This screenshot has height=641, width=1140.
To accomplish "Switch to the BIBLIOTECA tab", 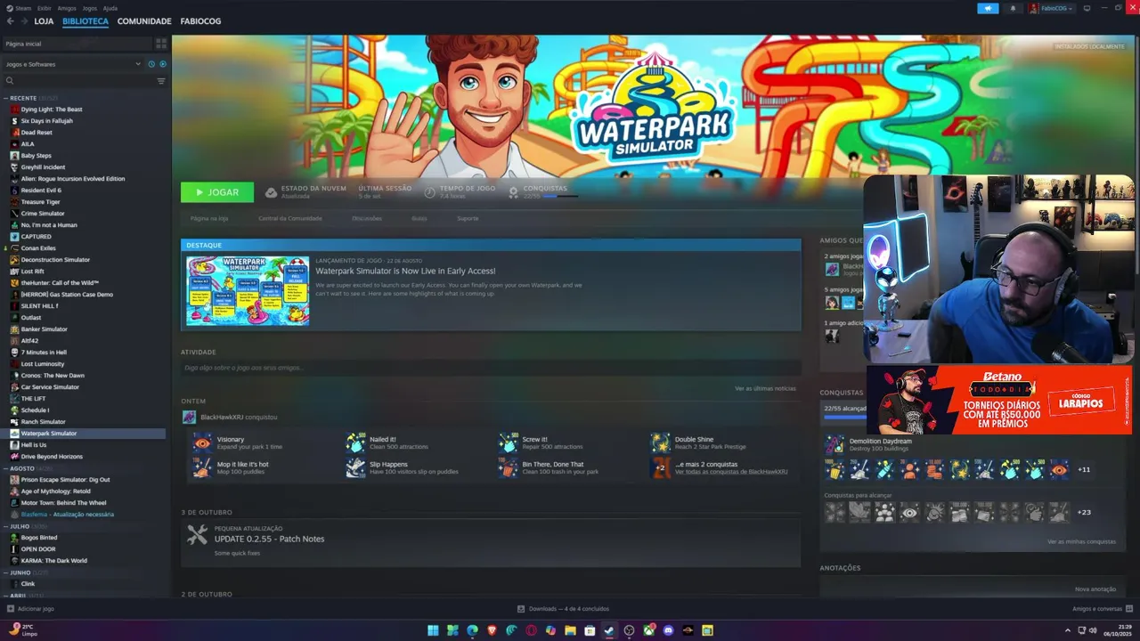I will [85, 20].
